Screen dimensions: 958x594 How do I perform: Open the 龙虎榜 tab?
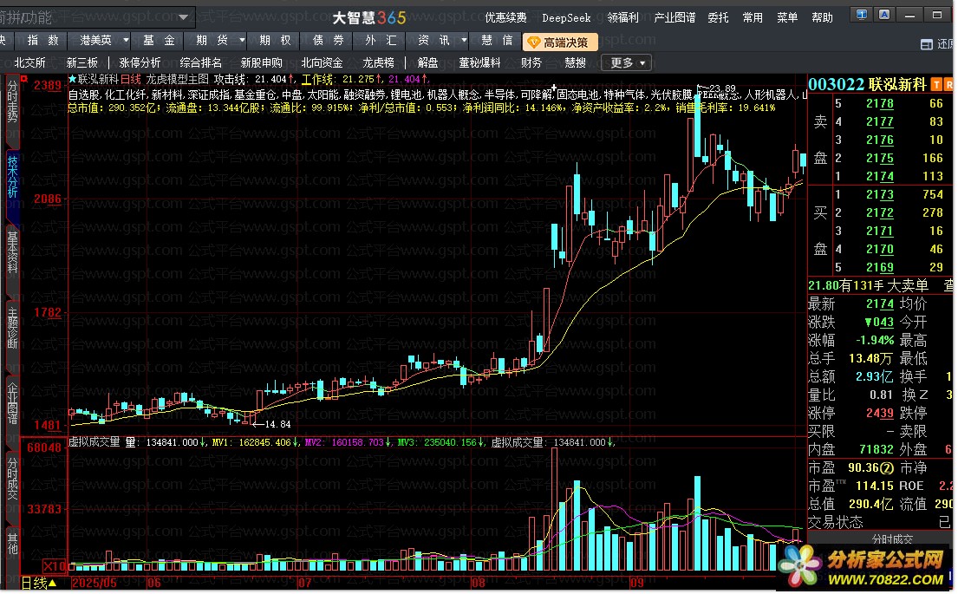click(378, 62)
